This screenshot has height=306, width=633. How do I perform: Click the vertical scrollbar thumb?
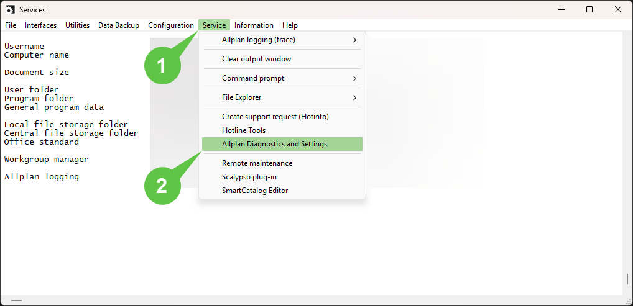[627, 279]
